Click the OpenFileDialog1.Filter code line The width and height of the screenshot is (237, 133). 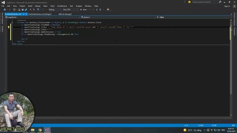(77, 27)
